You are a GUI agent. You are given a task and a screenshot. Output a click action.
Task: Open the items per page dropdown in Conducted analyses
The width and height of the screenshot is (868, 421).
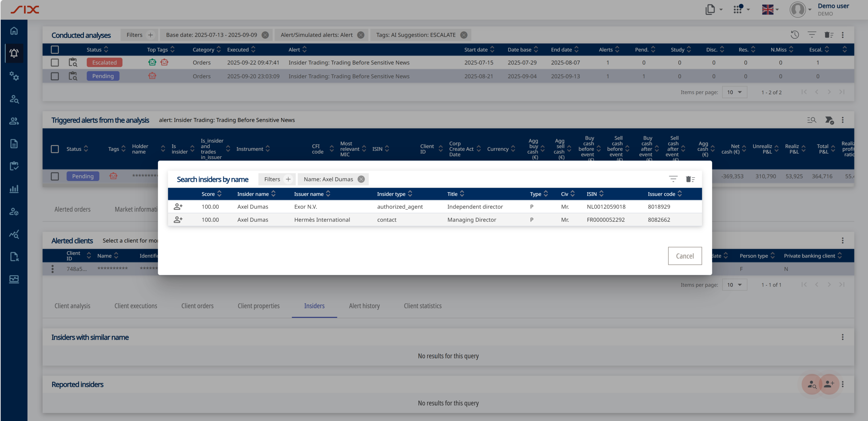pos(734,92)
